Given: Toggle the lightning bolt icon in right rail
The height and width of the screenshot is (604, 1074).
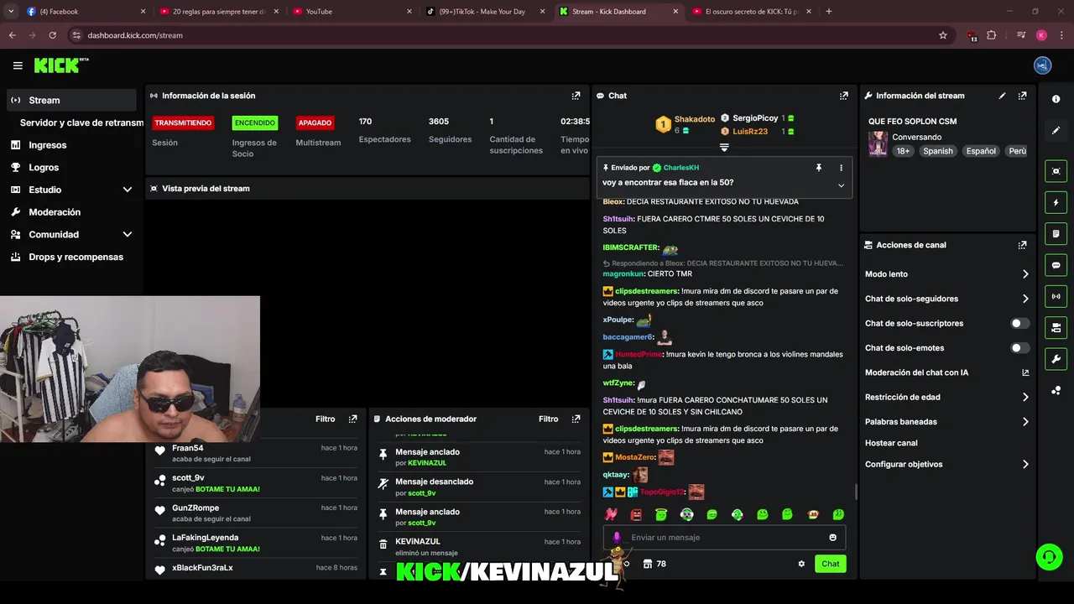Looking at the screenshot, I should tap(1056, 202).
